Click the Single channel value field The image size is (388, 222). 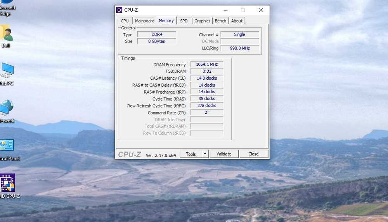coord(240,34)
